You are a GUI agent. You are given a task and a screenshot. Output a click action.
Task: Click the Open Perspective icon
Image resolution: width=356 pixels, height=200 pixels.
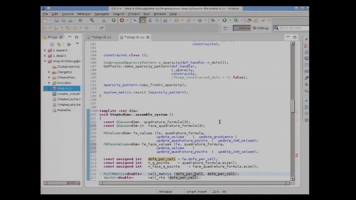tap(225, 28)
